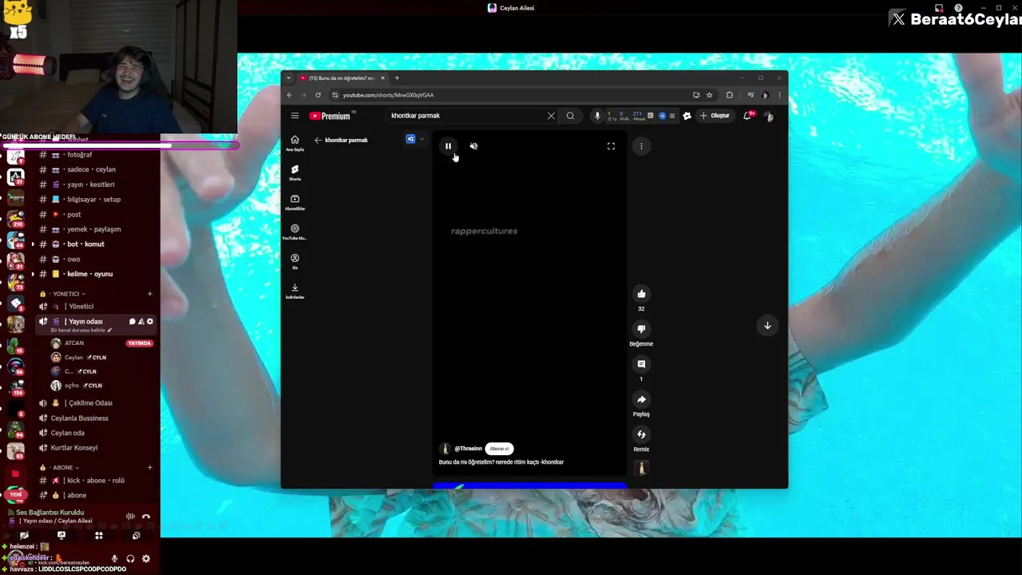Open the Shorts more options menu
This screenshot has width=1022, height=575.
(641, 146)
